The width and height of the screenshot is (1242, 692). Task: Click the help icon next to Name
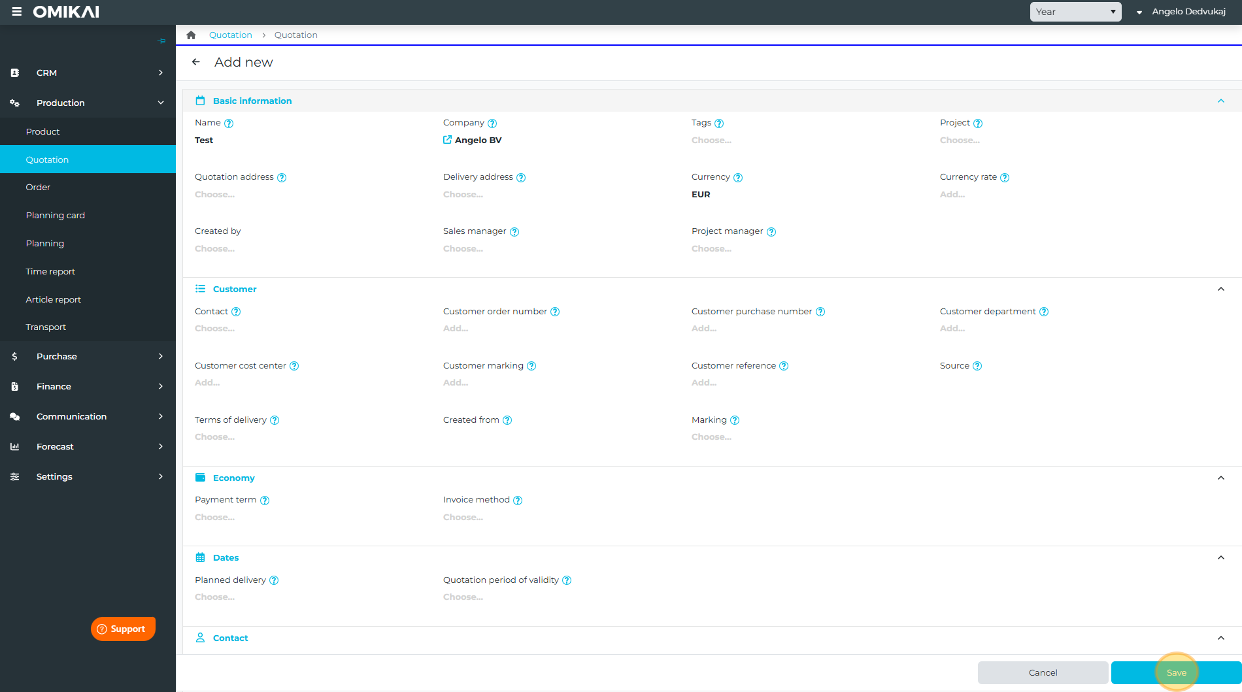[229, 124]
